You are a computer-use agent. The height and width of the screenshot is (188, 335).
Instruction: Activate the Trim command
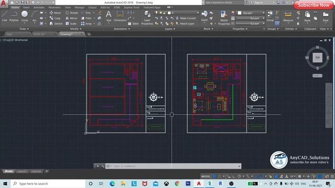[x=86, y=13]
